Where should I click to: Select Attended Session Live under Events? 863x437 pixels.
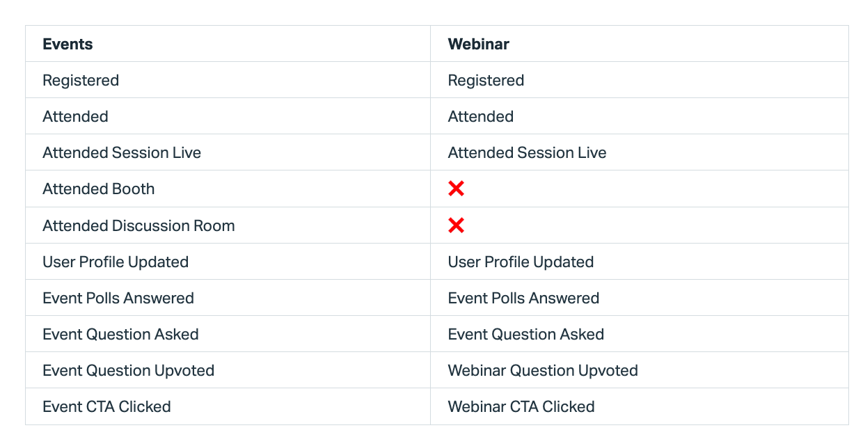[x=122, y=152]
